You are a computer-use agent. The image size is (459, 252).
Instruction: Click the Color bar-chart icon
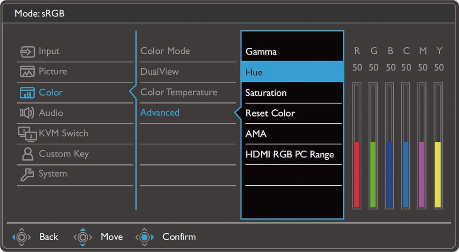(x=27, y=92)
